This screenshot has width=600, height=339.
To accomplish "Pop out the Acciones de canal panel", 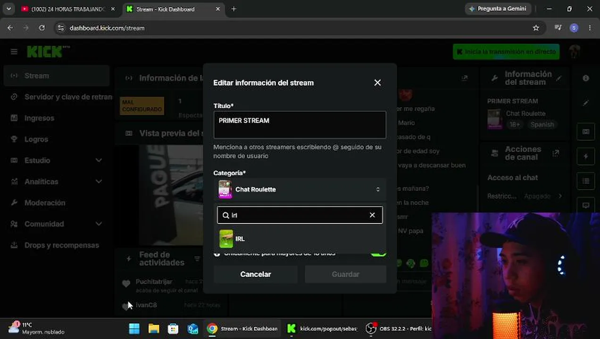I will (556, 153).
